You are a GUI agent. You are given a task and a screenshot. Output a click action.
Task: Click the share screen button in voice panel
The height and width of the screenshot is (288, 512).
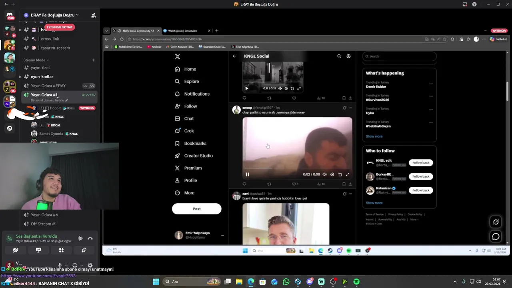[x=38, y=250]
